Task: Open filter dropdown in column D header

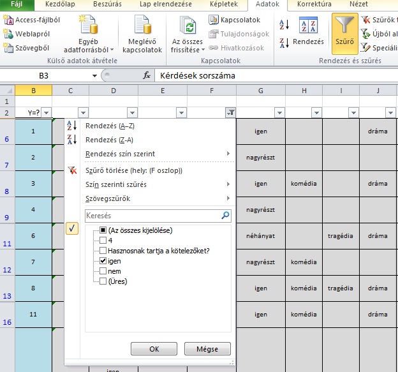Action: (132, 113)
